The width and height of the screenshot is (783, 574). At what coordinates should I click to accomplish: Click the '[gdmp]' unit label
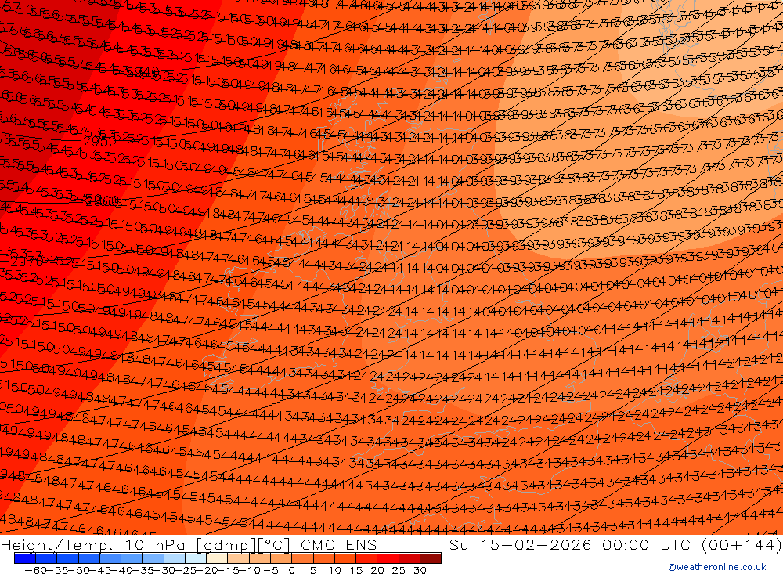[x=226, y=545]
